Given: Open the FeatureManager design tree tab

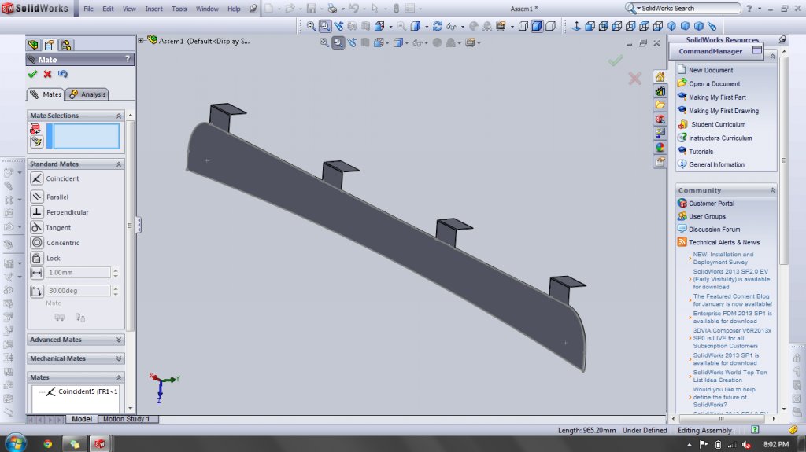Looking at the screenshot, I should (33, 45).
